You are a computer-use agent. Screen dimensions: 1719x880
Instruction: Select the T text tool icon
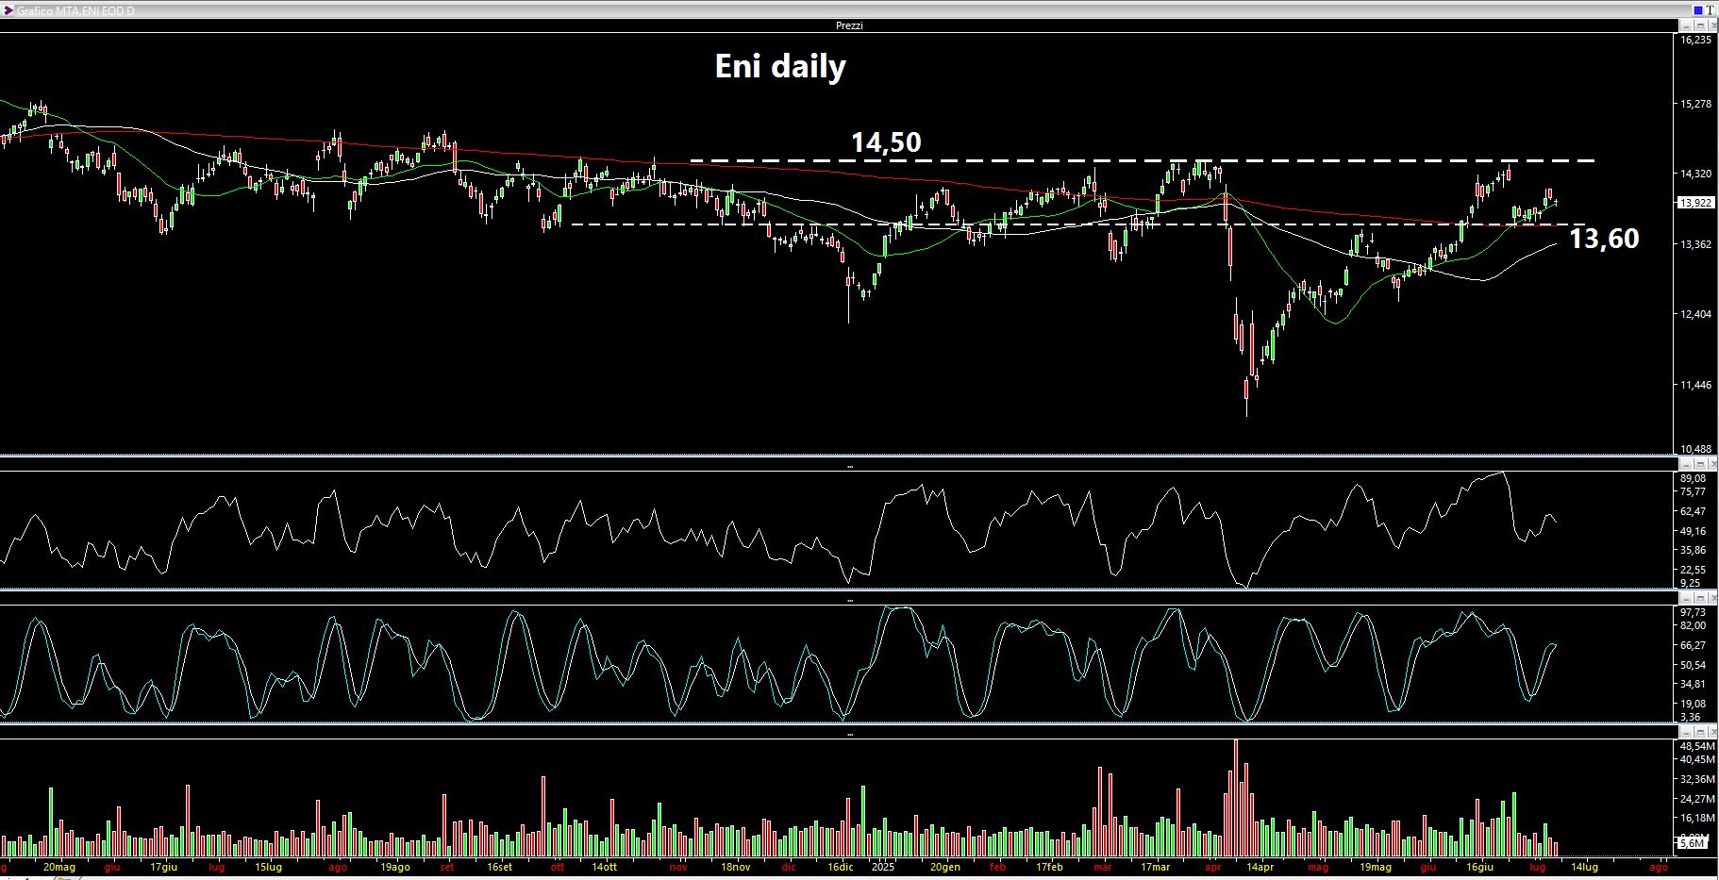click(x=1710, y=10)
